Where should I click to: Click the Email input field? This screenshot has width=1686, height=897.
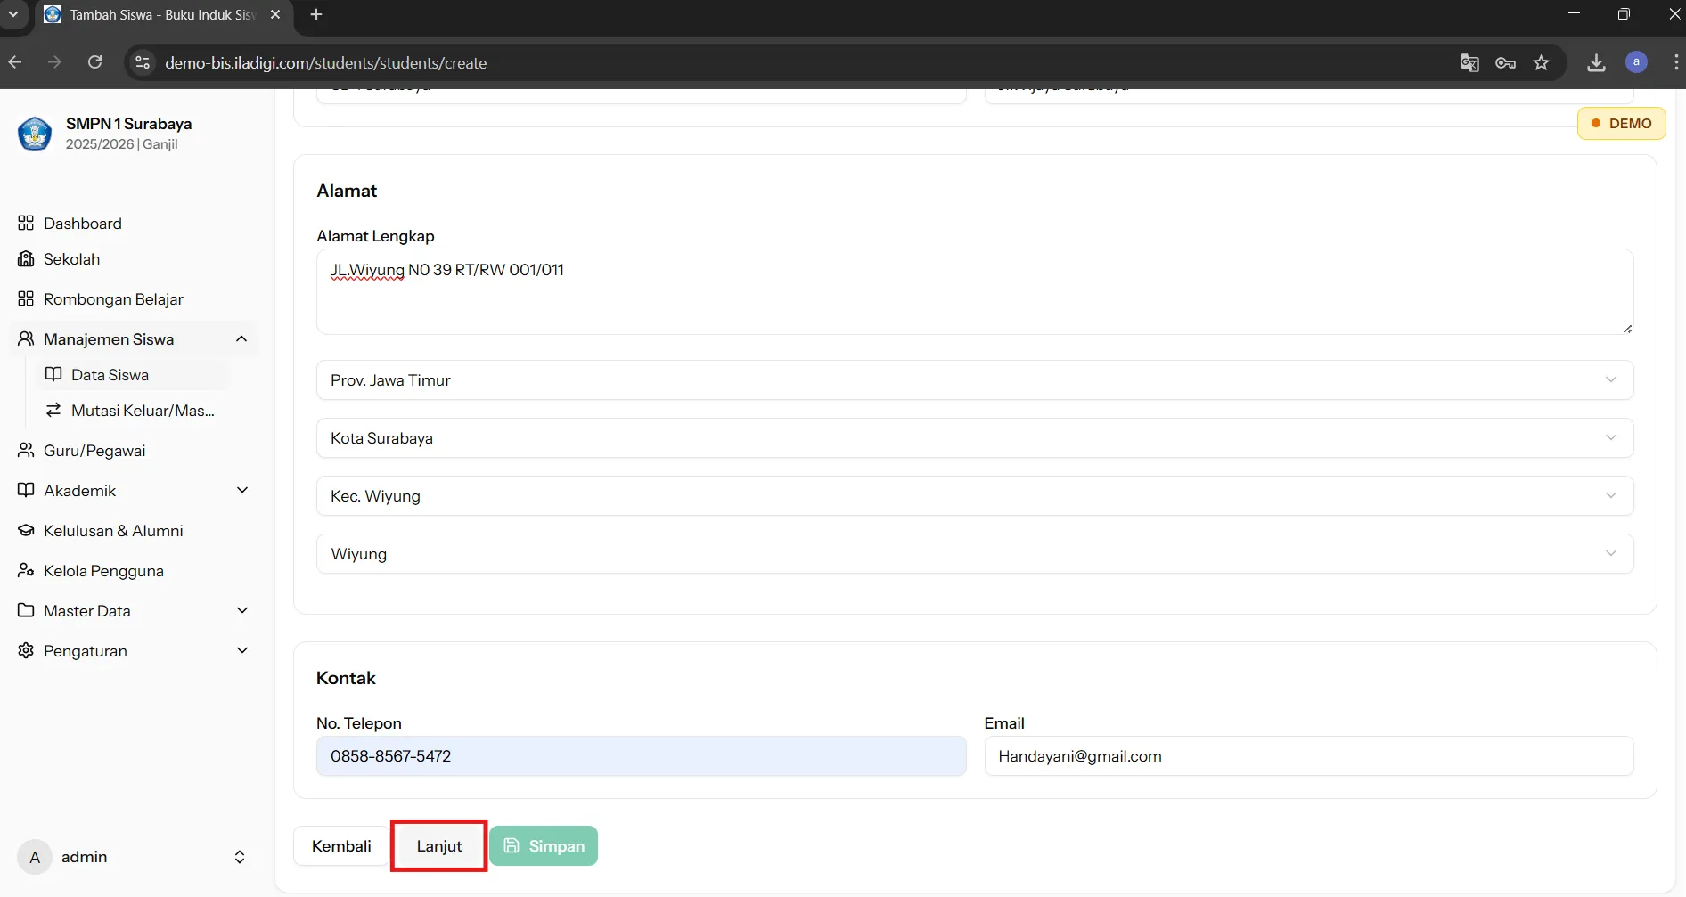(x=1308, y=756)
